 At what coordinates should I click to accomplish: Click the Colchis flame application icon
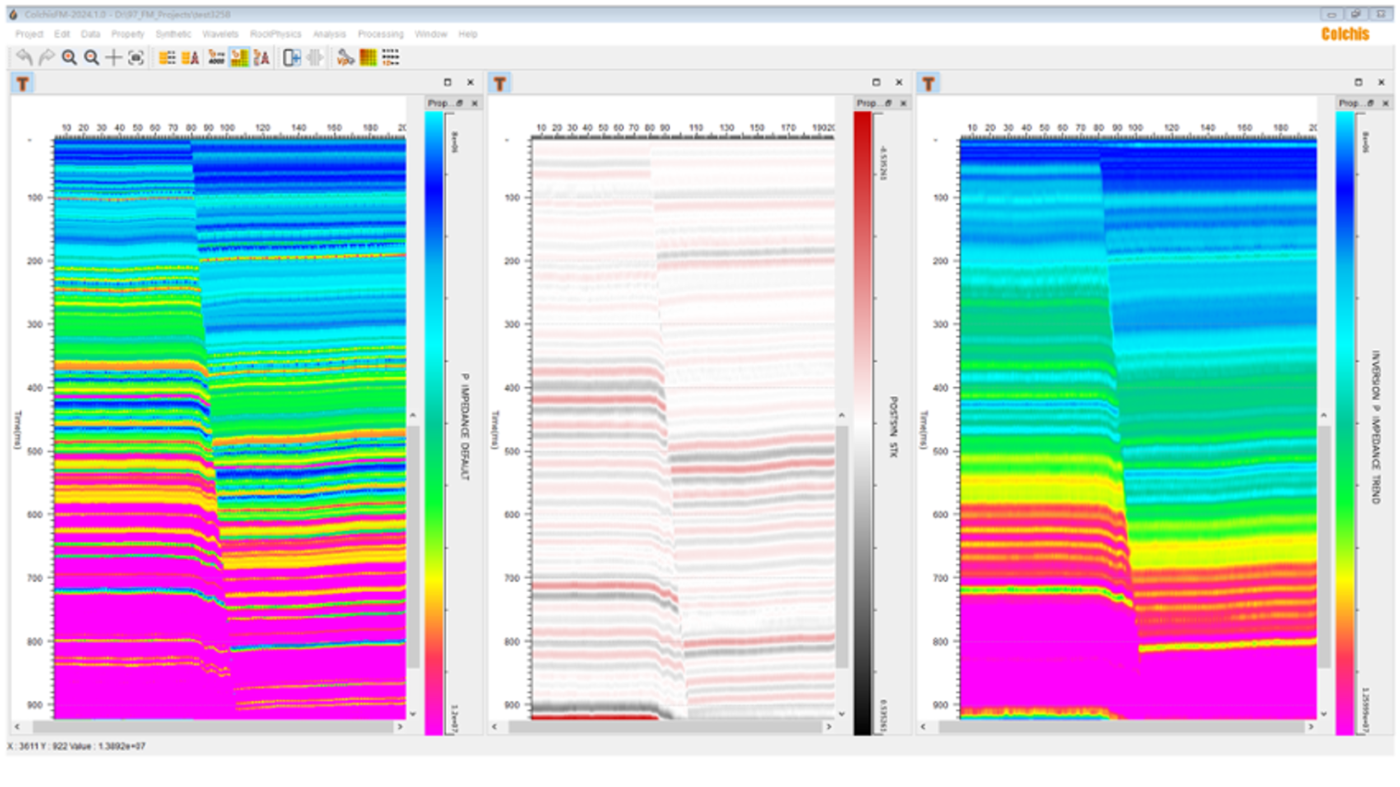13,14
